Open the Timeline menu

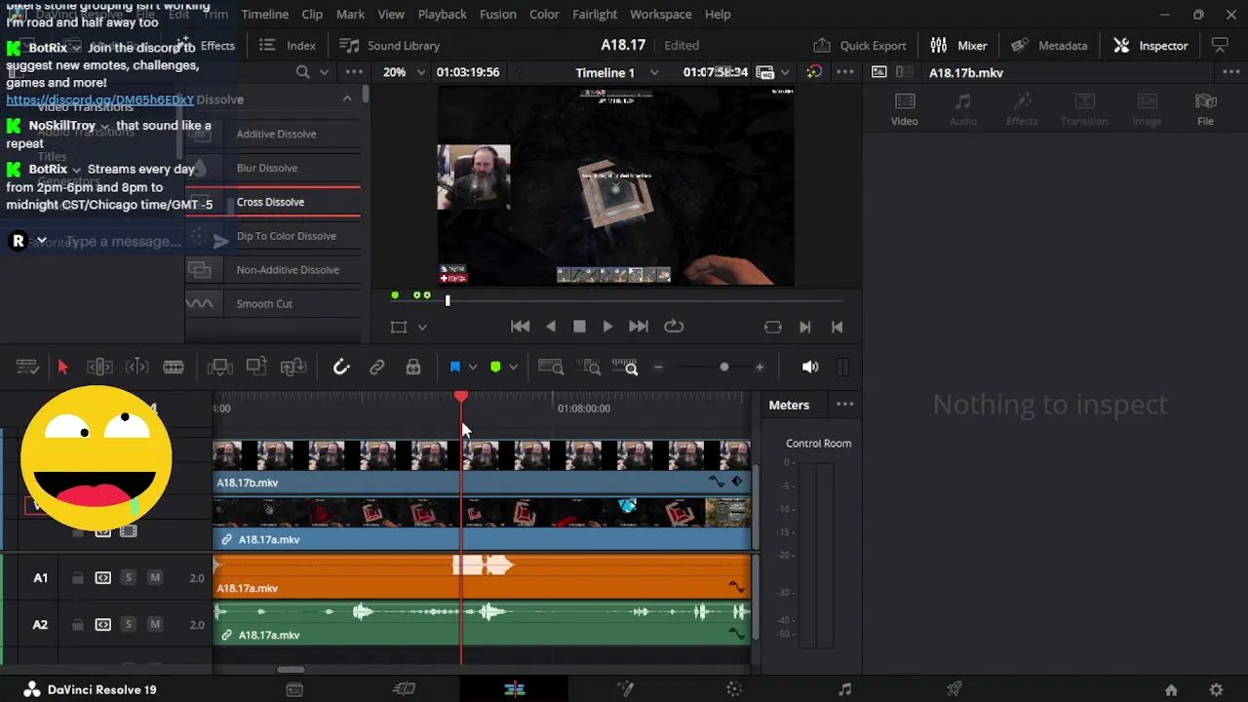pyautogui.click(x=264, y=14)
